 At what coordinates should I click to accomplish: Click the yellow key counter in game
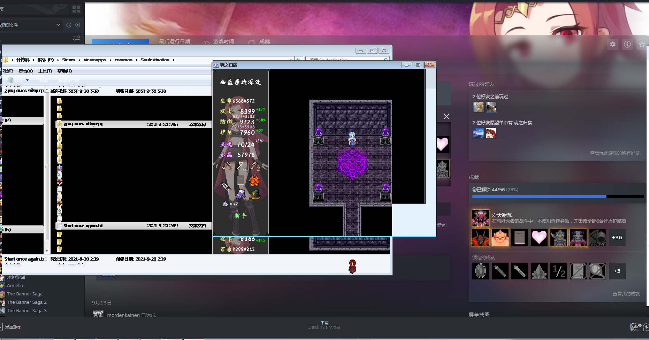(228, 167)
